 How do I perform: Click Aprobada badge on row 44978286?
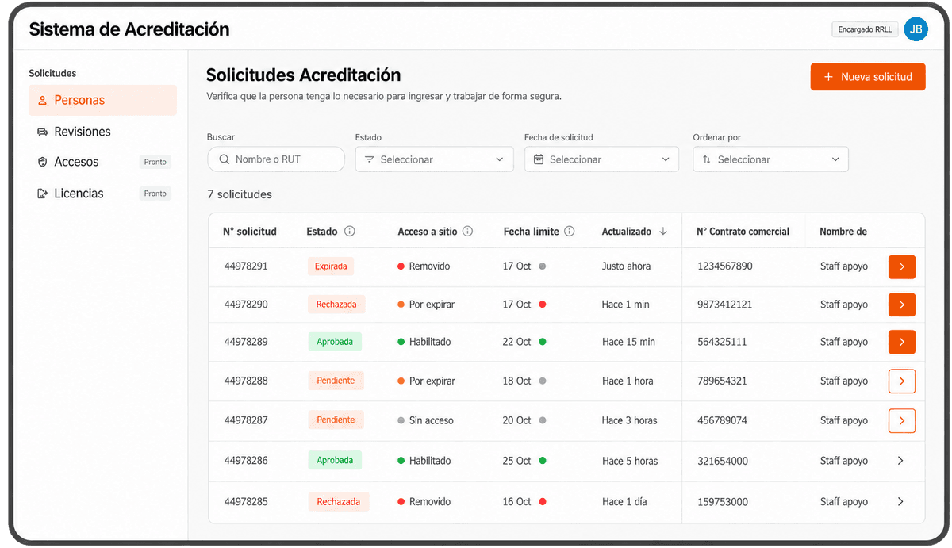(335, 461)
